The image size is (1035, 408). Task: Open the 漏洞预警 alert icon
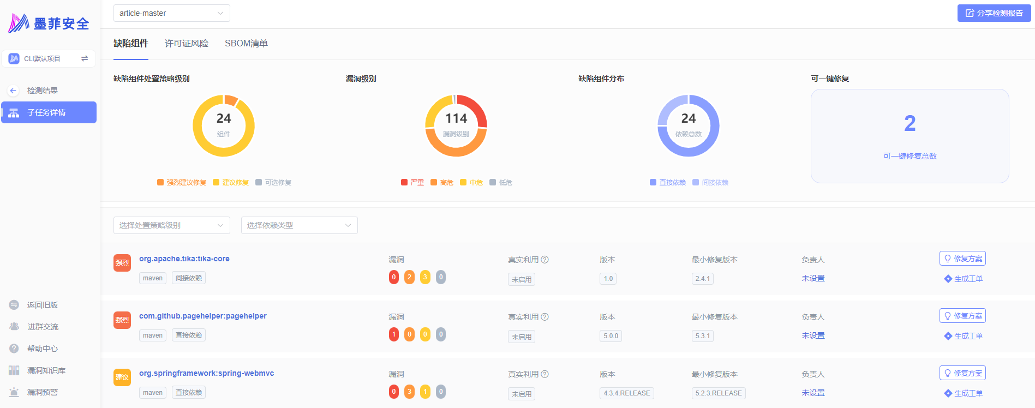tap(14, 392)
